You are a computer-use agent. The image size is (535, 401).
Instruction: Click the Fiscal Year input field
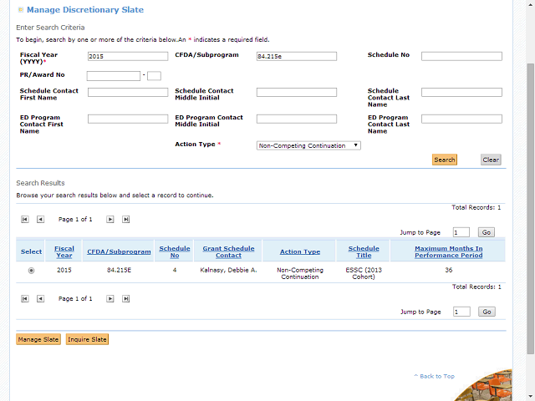click(x=128, y=56)
